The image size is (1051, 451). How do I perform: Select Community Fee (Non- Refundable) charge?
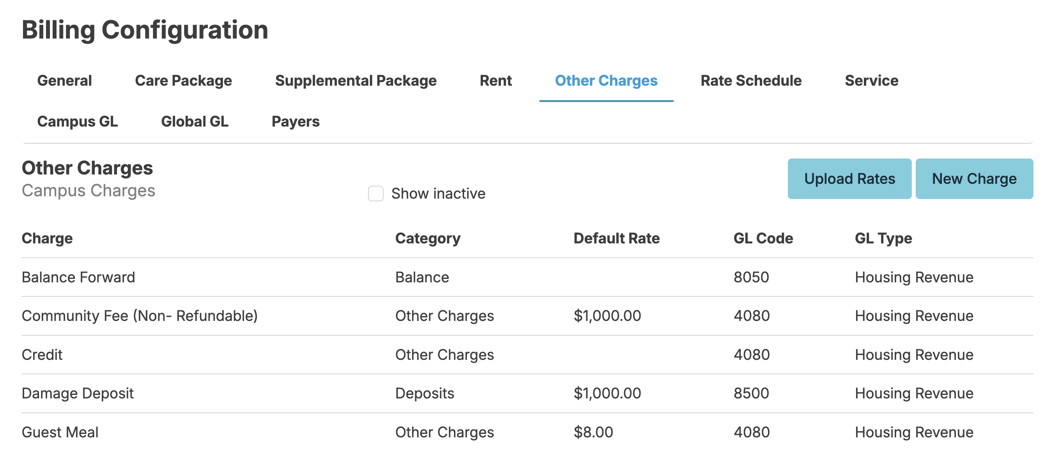click(x=140, y=316)
